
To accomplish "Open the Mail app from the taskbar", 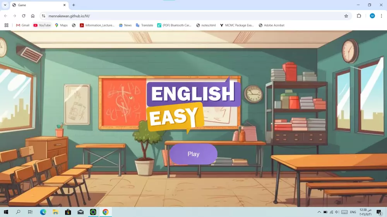I will (x=80, y=212).
